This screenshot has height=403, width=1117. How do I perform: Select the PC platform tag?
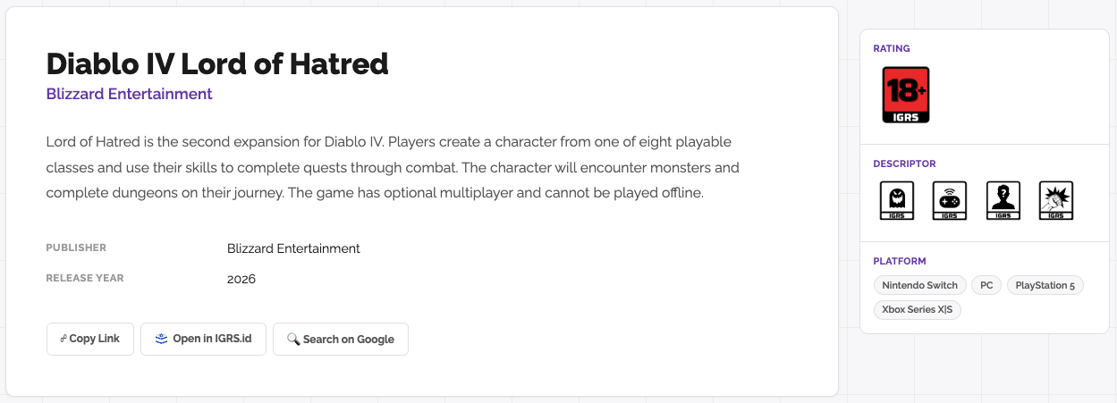986,286
